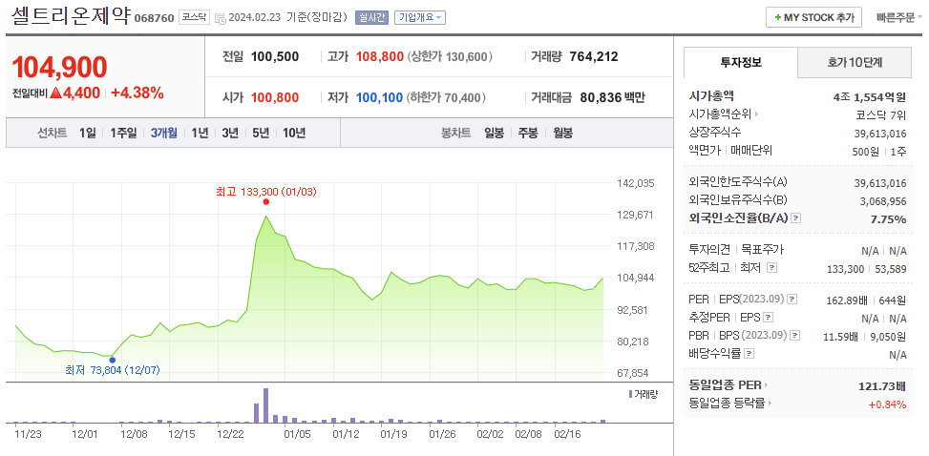Click the 시가총액 value 4조 1,554억원
Image resolution: width=929 pixels, height=456 pixels.
click(869, 97)
